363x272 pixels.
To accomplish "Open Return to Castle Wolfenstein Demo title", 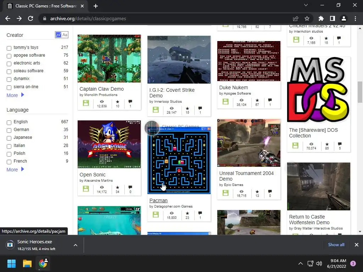I will (x=309, y=220).
